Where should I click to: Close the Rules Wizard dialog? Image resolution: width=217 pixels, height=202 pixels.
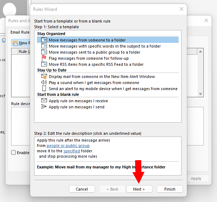click(181, 9)
